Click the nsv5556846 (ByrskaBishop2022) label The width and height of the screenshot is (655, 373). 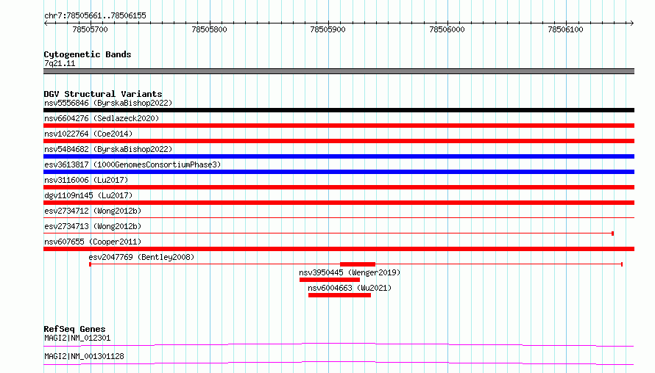tap(108, 103)
